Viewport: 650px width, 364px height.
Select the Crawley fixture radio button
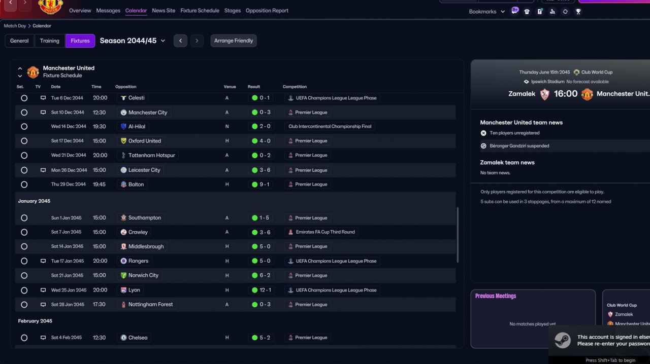pyautogui.click(x=24, y=232)
